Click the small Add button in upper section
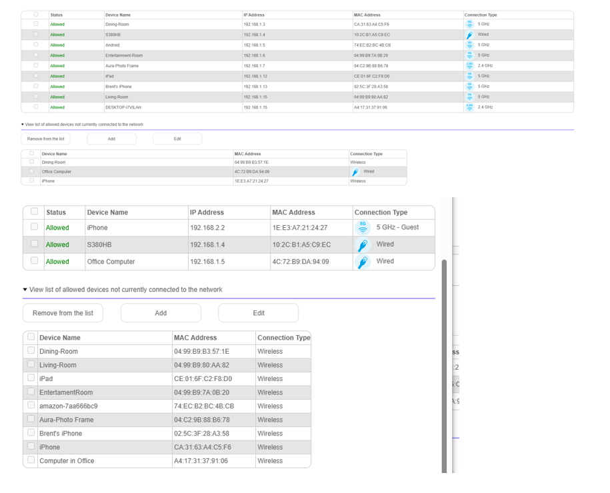The width and height of the screenshot is (610, 493). click(111, 139)
